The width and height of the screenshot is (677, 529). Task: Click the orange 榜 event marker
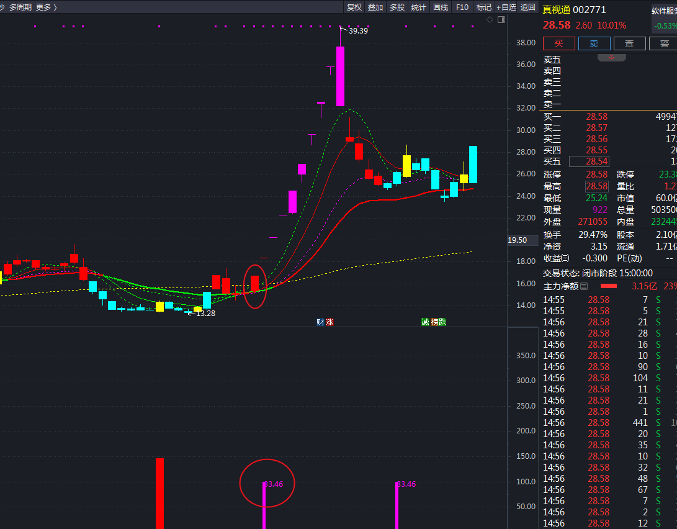click(x=434, y=322)
